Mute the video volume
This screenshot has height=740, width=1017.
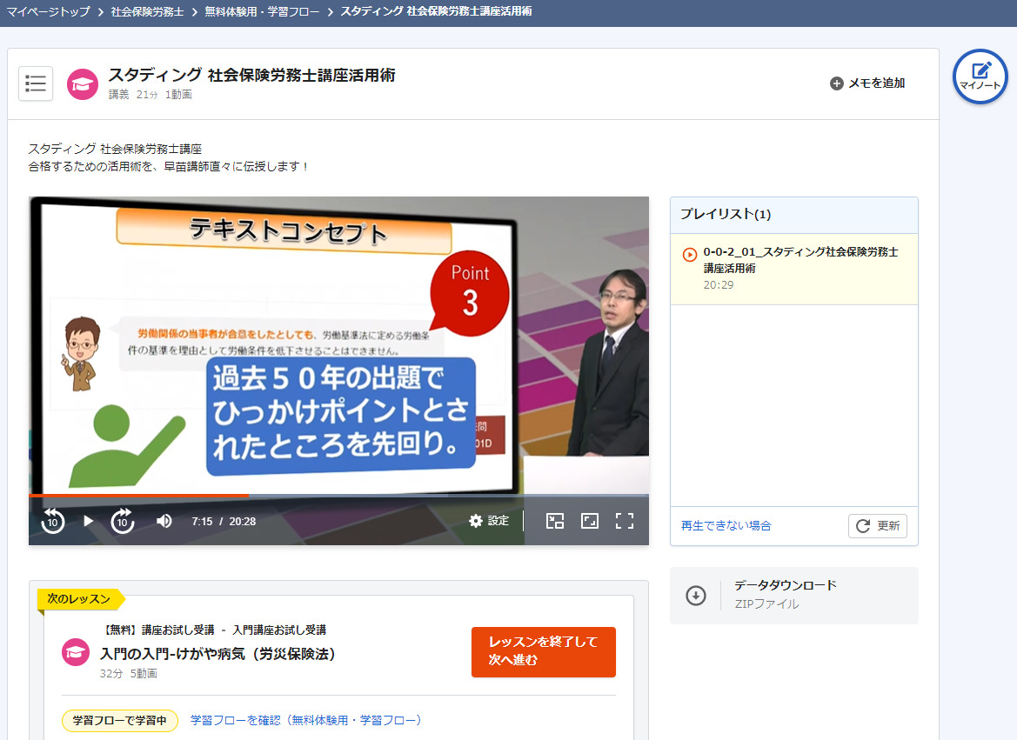tap(164, 521)
